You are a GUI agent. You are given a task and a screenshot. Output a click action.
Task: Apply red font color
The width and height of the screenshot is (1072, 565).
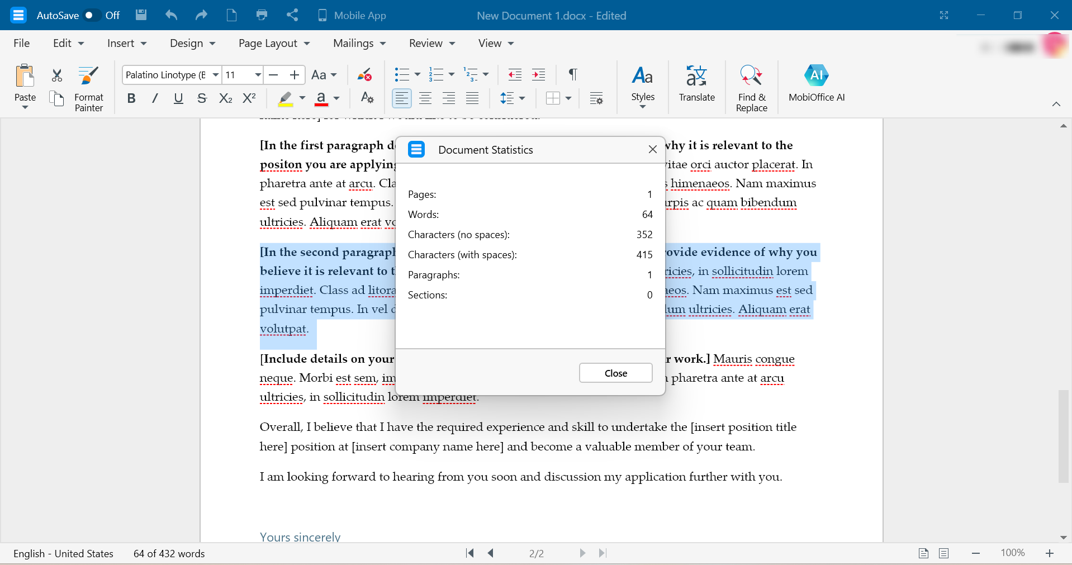pyautogui.click(x=321, y=98)
